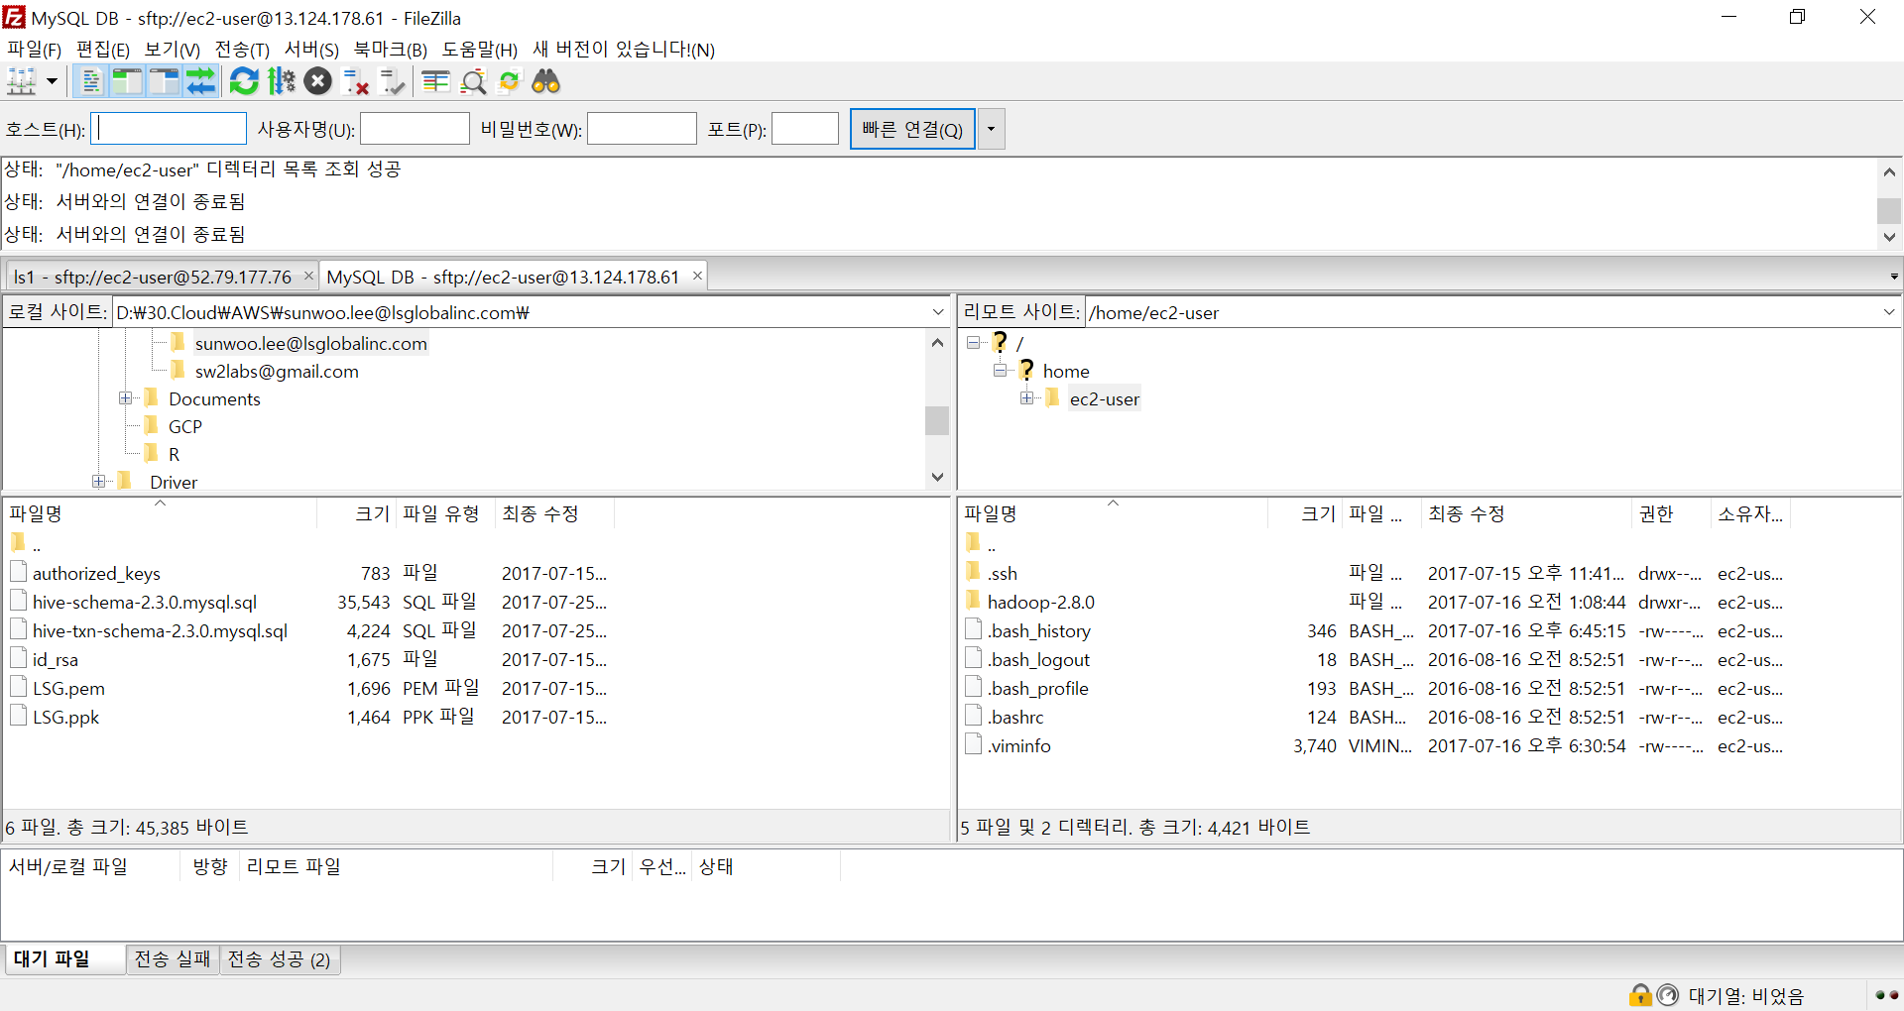Image resolution: width=1904 pixels, height=1011 pixels.
Task: Expand the Driver folder in local tree
Action: pos(98,482)
